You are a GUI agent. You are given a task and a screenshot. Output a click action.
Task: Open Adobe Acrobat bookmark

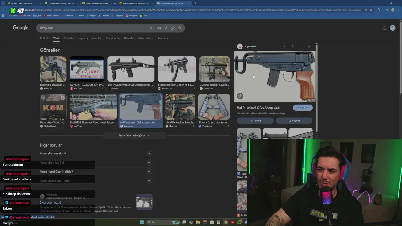(x=52, y=15)
